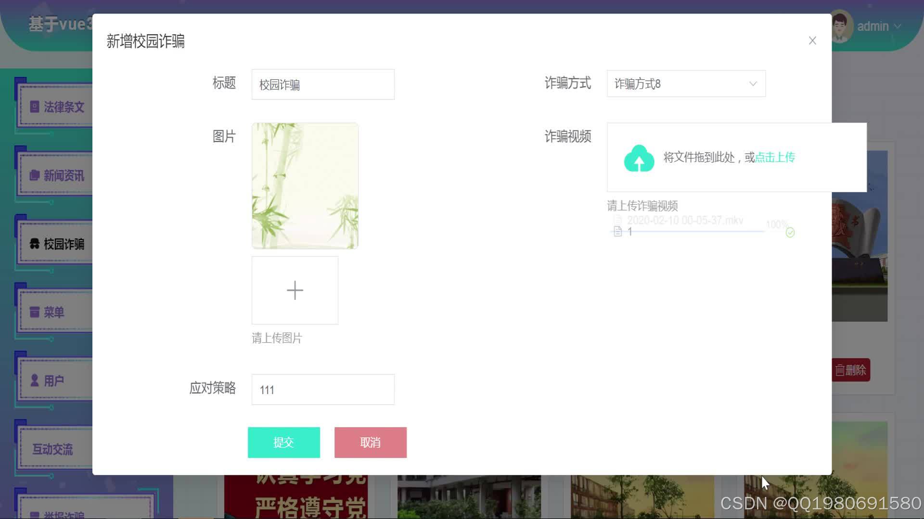
Task: Click the 菜单 menu icon in sidebar
Action: 34,312
